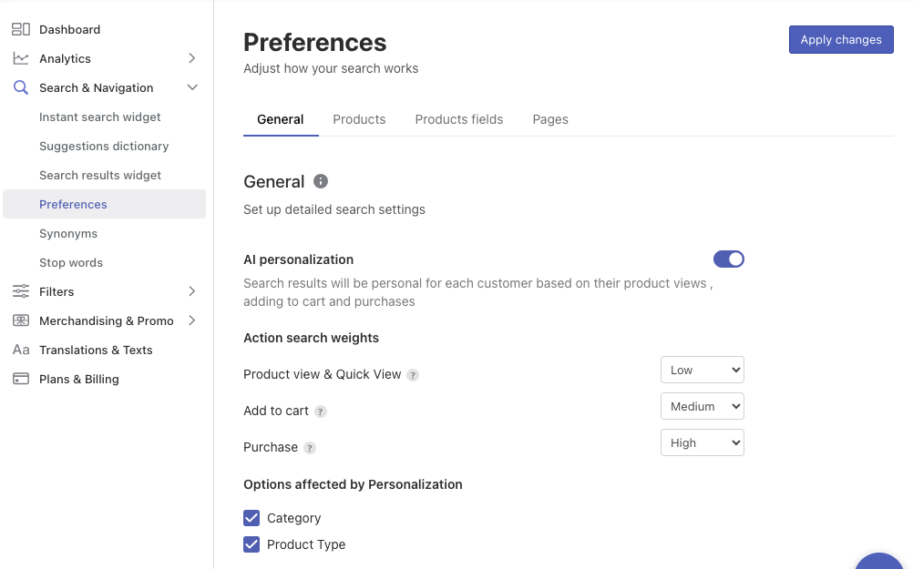
Task: Click the info icon beside General heading
Action: pyautogui.click(x=321, y=181)
